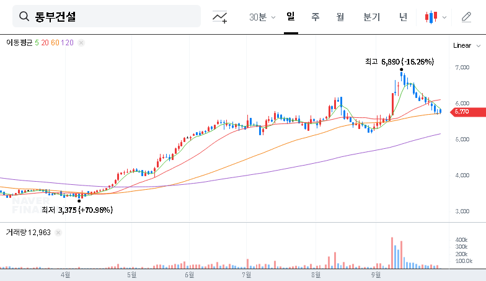This screenshot has width=486, height=281.
Task: Click the 8월 date axis label
Action: (x=316, y=275)
